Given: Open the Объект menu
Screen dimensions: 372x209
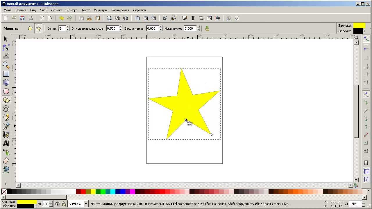Looking at the screenshot, I should coord(57,10).
